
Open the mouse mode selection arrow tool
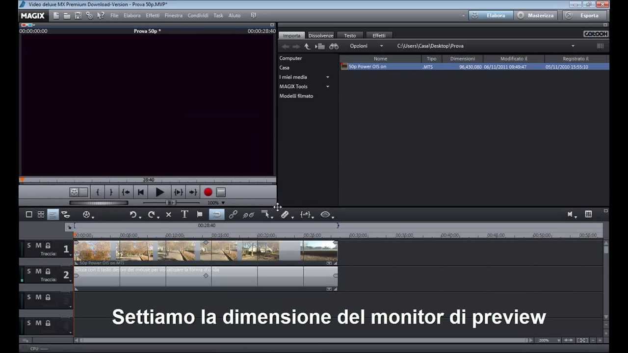(266, 215)
